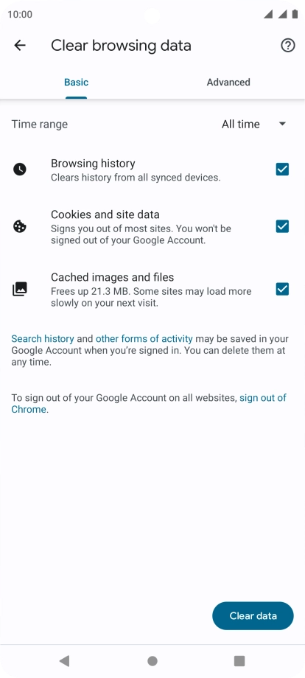The image size is (305, 678).
Task: Tap Android home circle button
Action: [x=152, y=661]
